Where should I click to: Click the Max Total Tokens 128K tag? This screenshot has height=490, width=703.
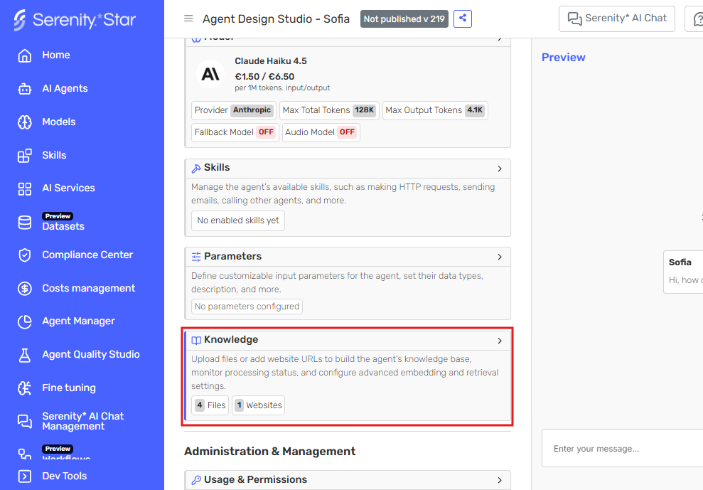329,110
